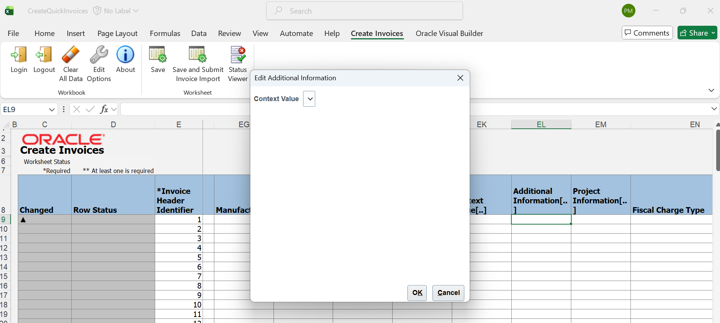This screenshot has width=720, height=323.
Task: Click the Row Status header cell
Action: click(113, 195)
